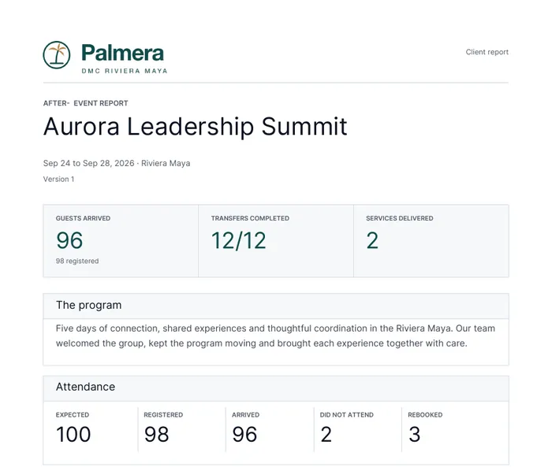The image size is (552, 467).
Task: Click the 'ARRIVED' attendance label
Action: coord(245,415)
